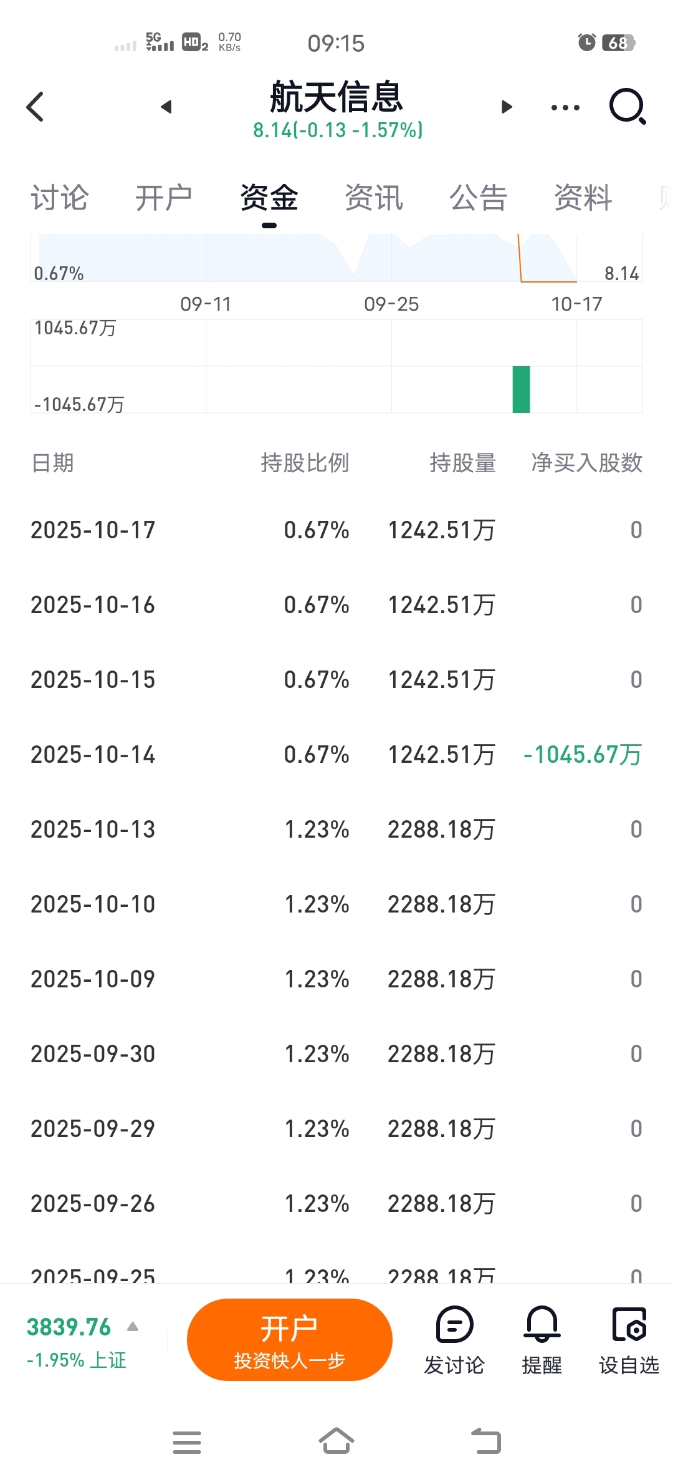The height and width of the screenshot is (1482, 673).
Task: Tap 1.23% in the 2025-09-26 row
Action: (317, 1204)
